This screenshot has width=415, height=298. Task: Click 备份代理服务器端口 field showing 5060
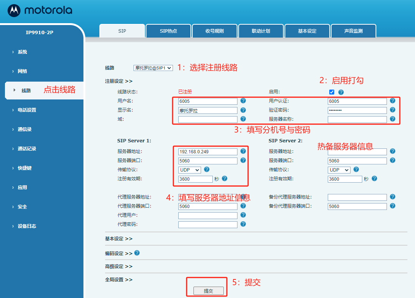tap(357, 207)
